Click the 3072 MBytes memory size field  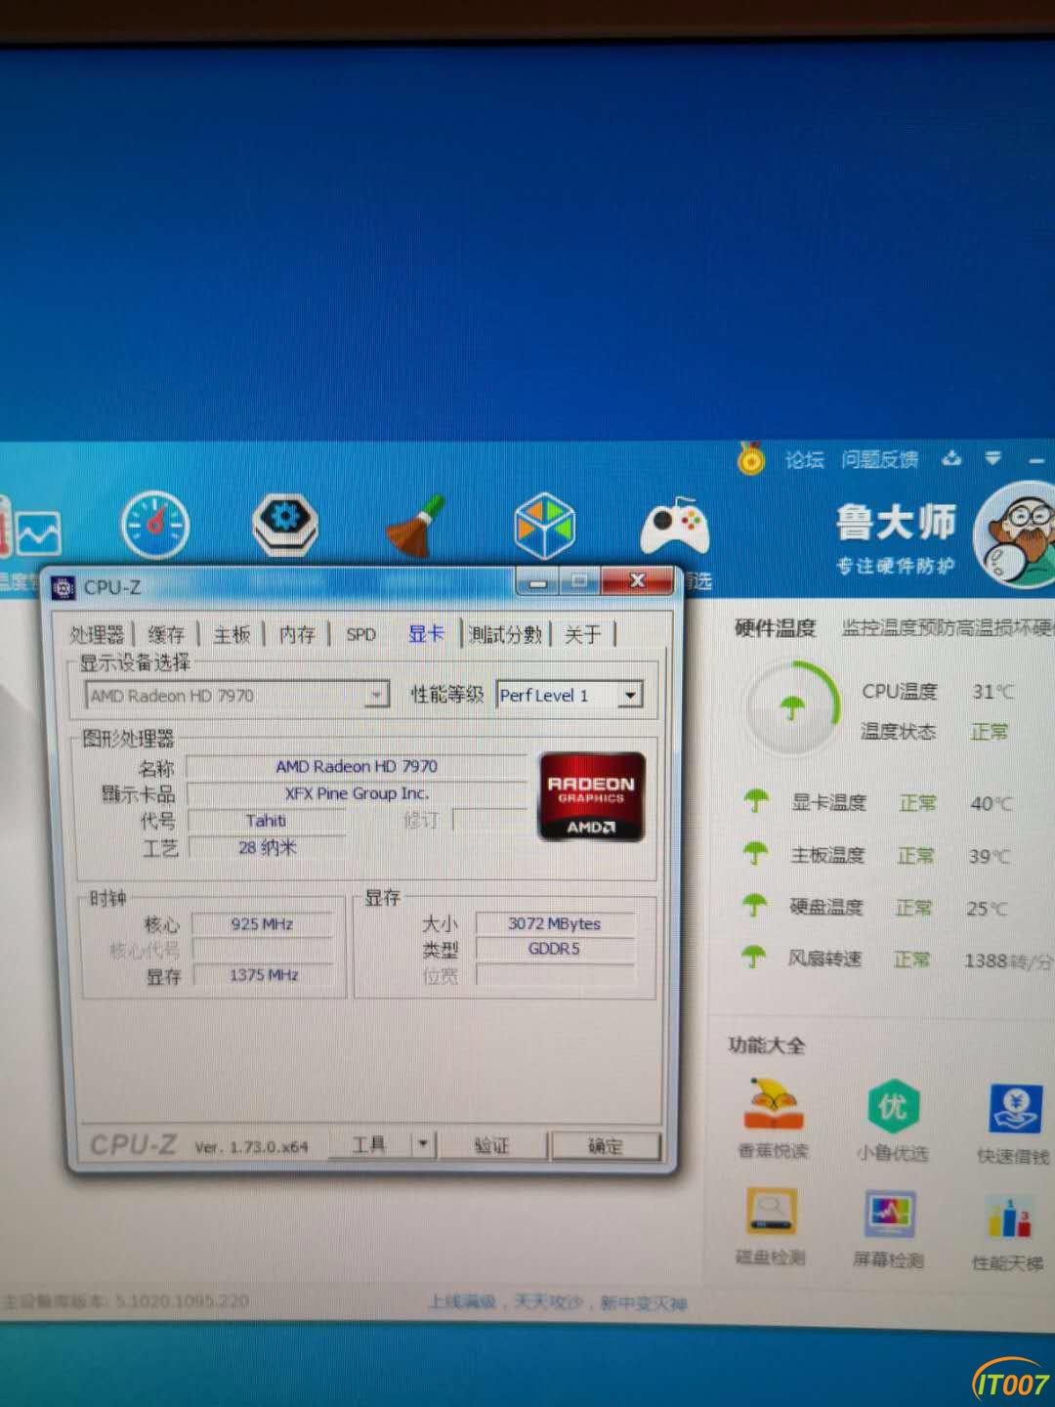554,923
